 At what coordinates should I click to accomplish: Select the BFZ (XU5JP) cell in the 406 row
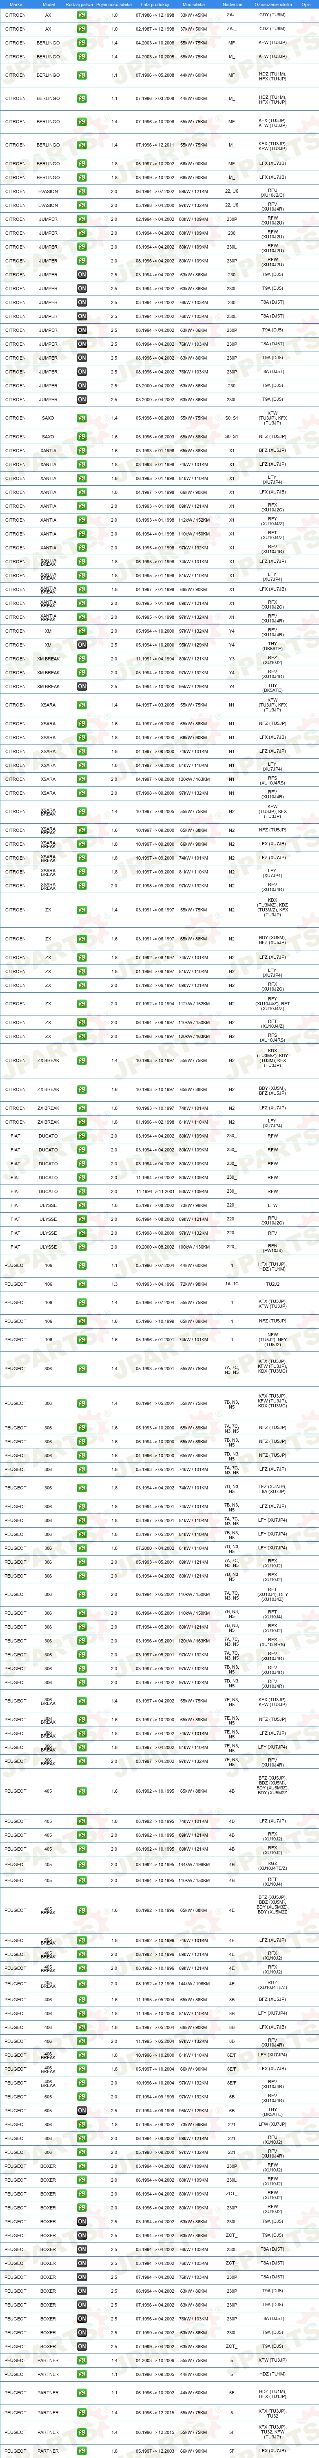(272, 1999)
